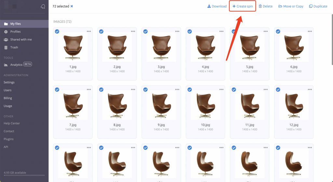The width and height of the screenshot is (333, 182).
Task: Uncheck the 9.jpg selection checkbox
Action: [145, 90]
